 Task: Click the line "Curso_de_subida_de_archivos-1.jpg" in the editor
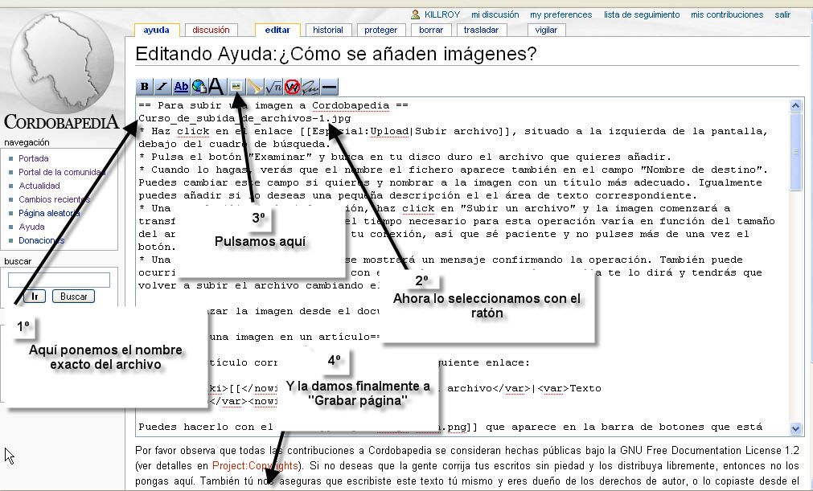point(244,119)
